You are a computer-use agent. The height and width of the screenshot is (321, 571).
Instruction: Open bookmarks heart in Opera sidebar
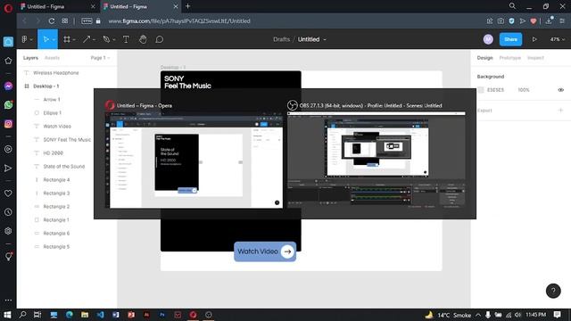pos(8,193)
